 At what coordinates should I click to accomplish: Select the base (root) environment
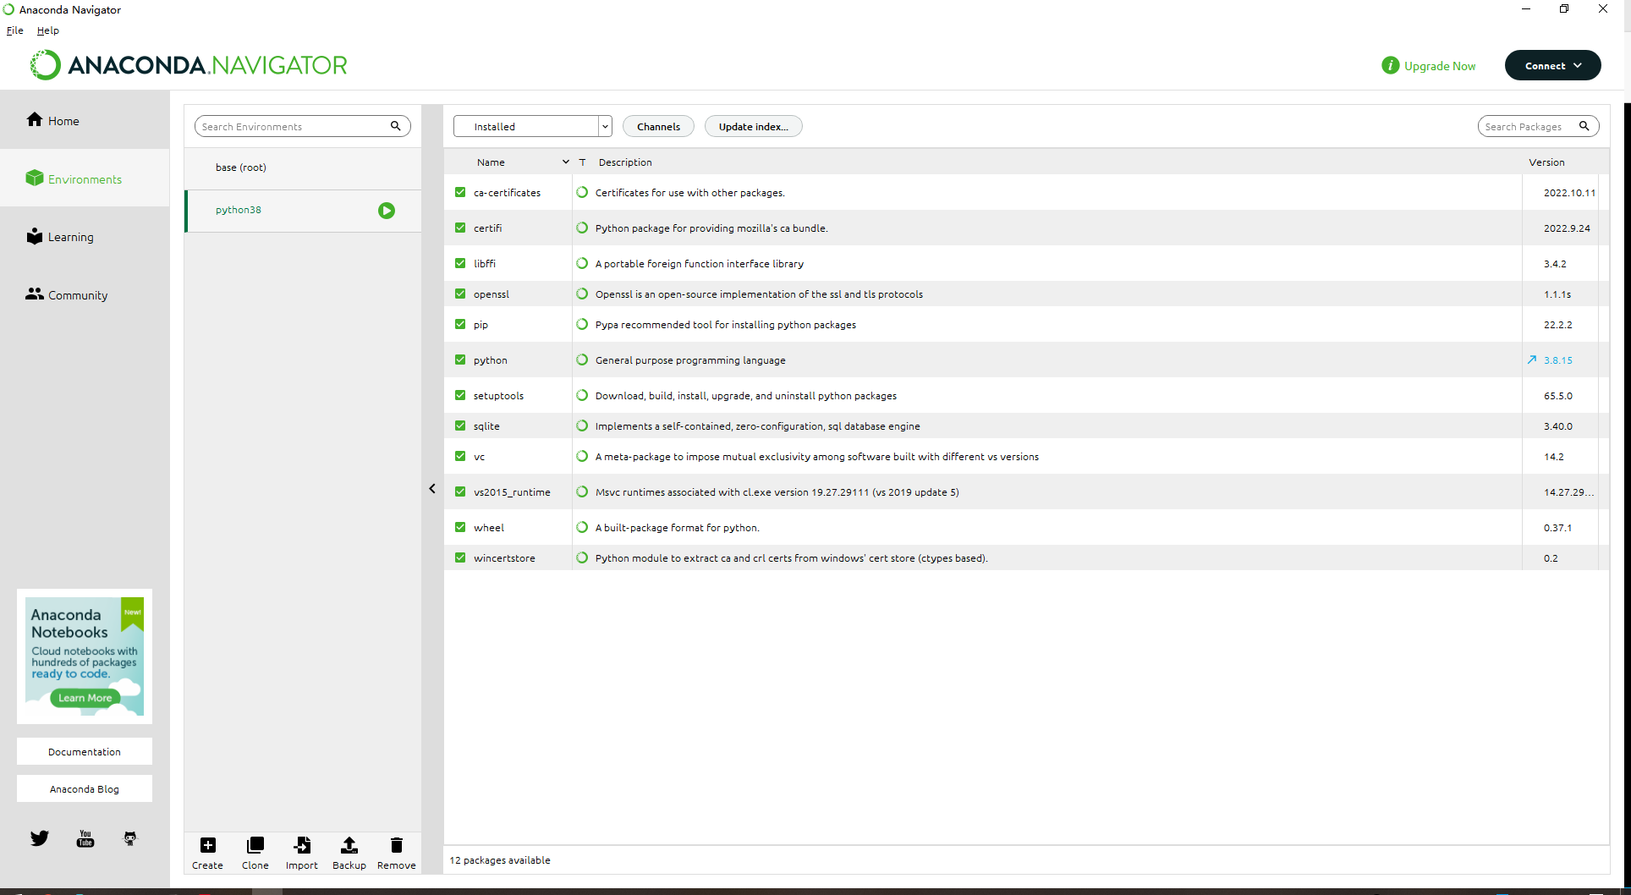[x=303, y=167]
